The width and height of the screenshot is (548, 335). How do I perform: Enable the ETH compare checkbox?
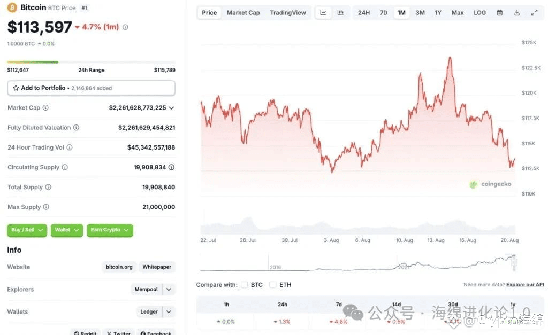coord(272,285)
